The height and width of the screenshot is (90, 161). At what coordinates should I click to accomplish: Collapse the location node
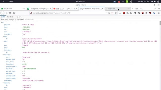click(x=3, y=55)
